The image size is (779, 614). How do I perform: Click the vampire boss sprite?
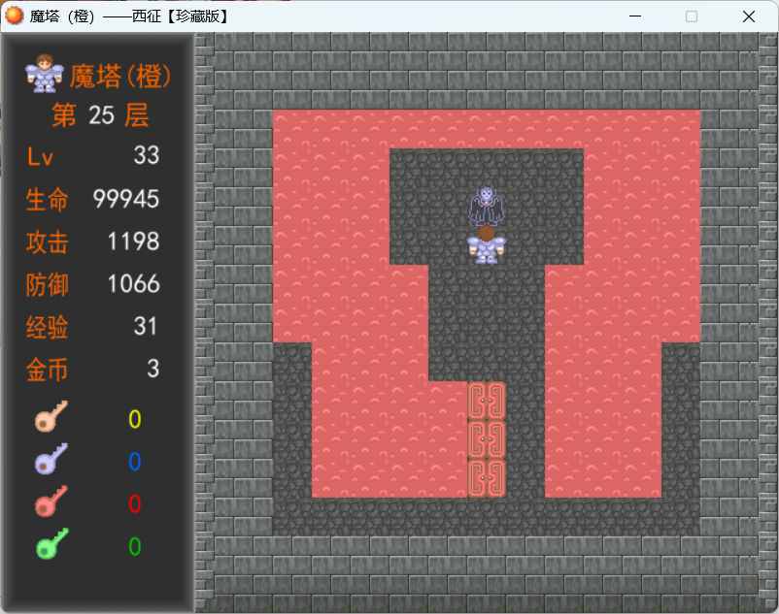487,207
